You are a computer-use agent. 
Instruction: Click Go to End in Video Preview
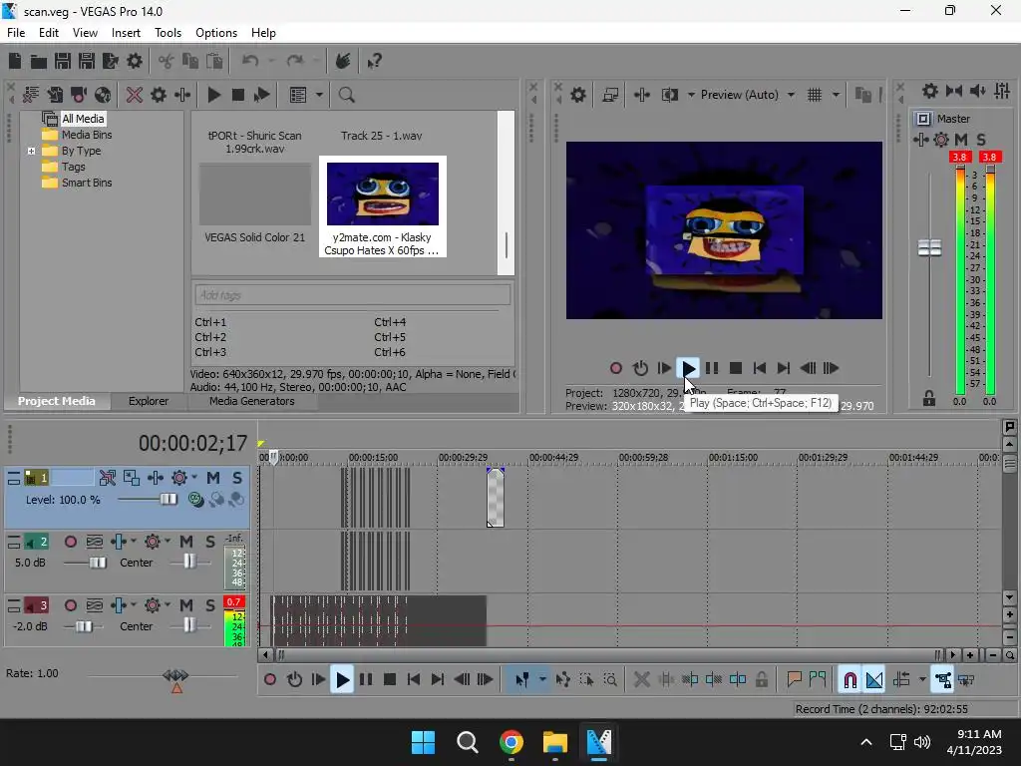point(784,369)
